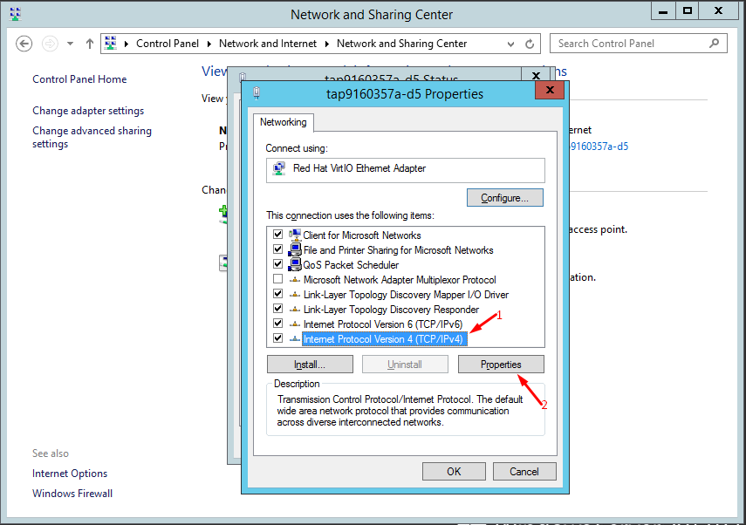This screenshot has height=525, width=746.
Task: Toggle Client for Microsoft Networks checkbox
Action: [x=277, y=235]
